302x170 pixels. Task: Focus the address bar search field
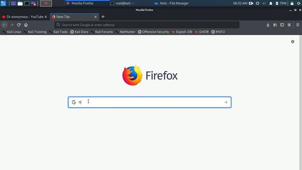pos(147,25)
